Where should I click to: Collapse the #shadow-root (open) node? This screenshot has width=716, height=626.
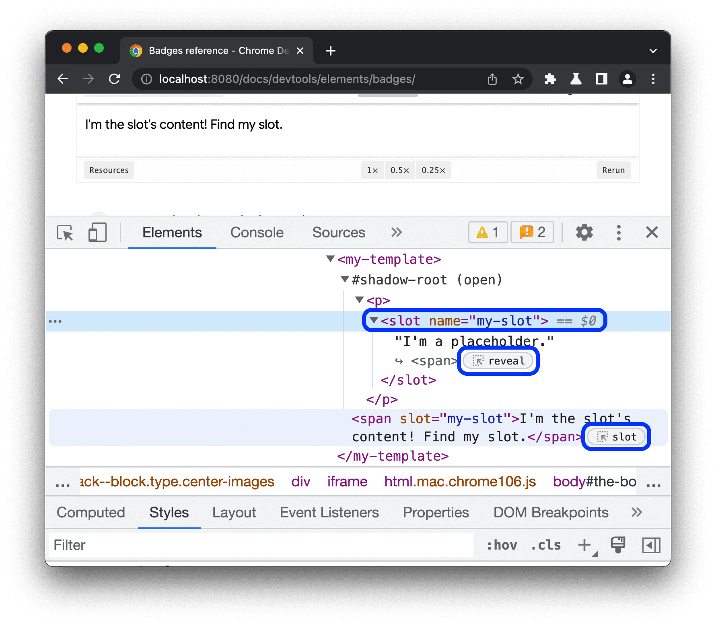coord(345,279)
